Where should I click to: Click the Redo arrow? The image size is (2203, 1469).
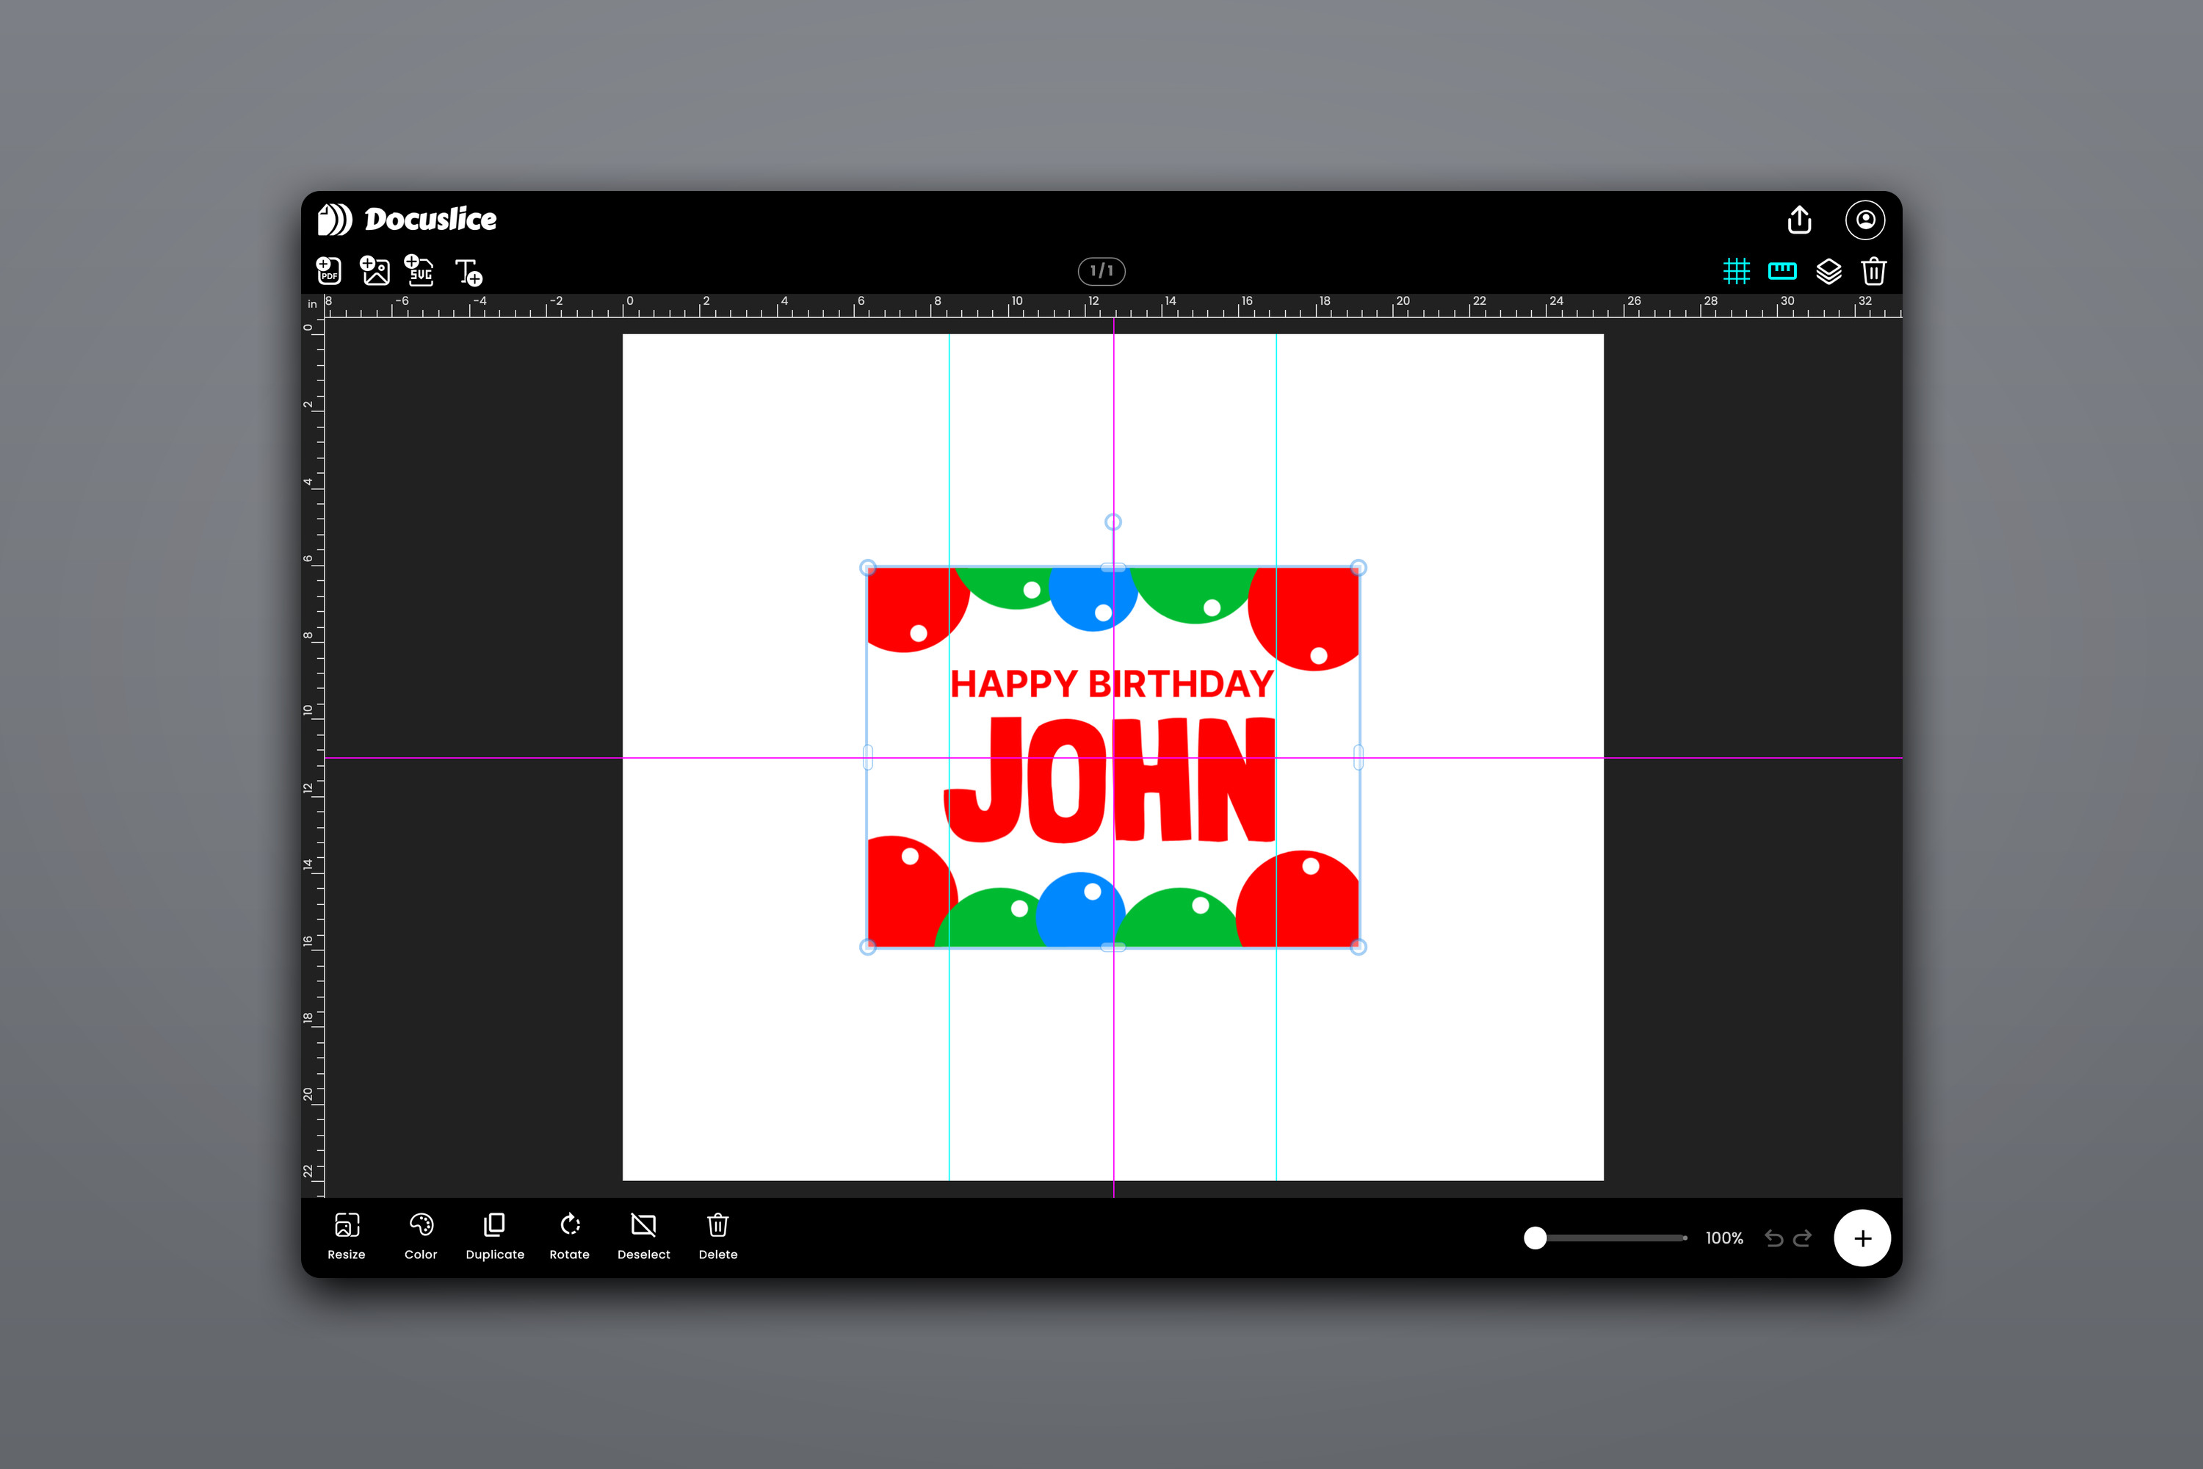[1802, 1238]
